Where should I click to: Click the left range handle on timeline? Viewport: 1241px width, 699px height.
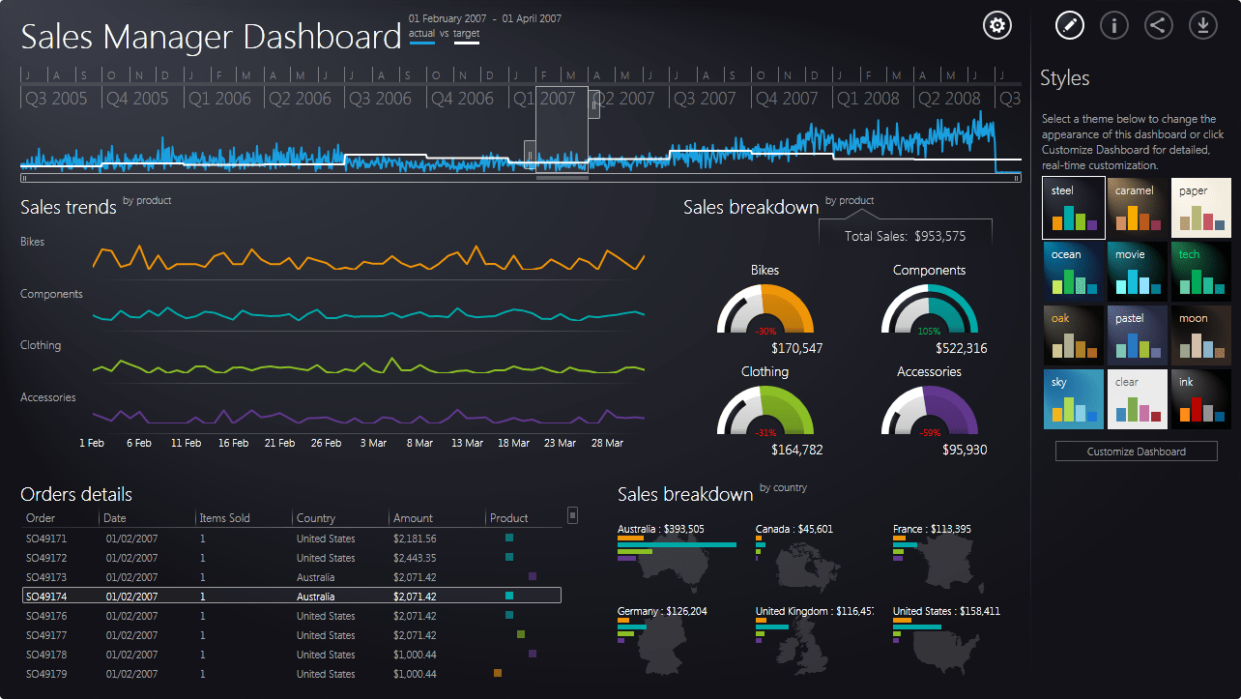(x=530, y=154)
